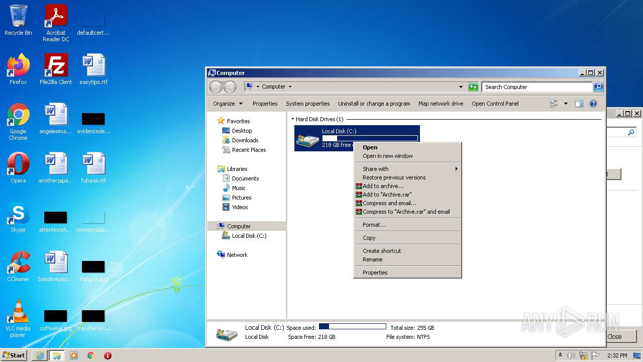Expand the address bar history dropdown
The image size is (643, 362).
click(x=461, y=87)
